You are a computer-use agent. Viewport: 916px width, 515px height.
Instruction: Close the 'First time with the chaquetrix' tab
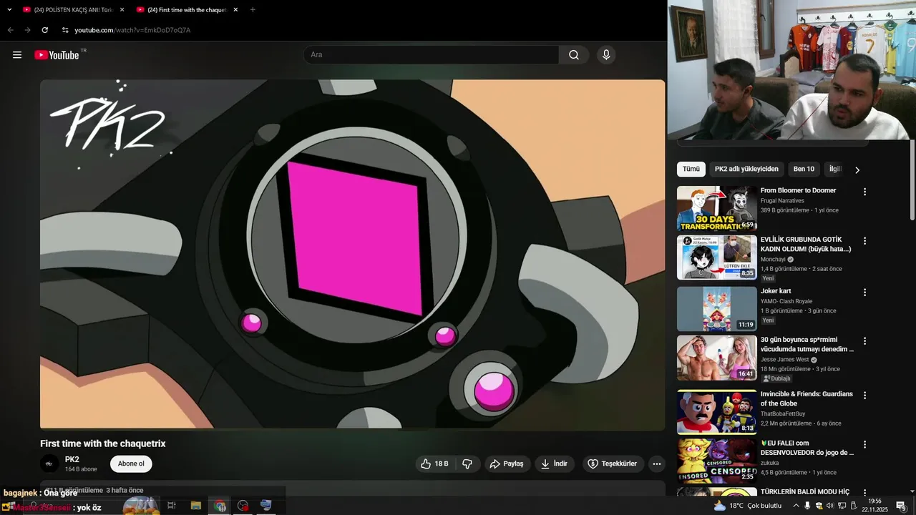point(235,10)
